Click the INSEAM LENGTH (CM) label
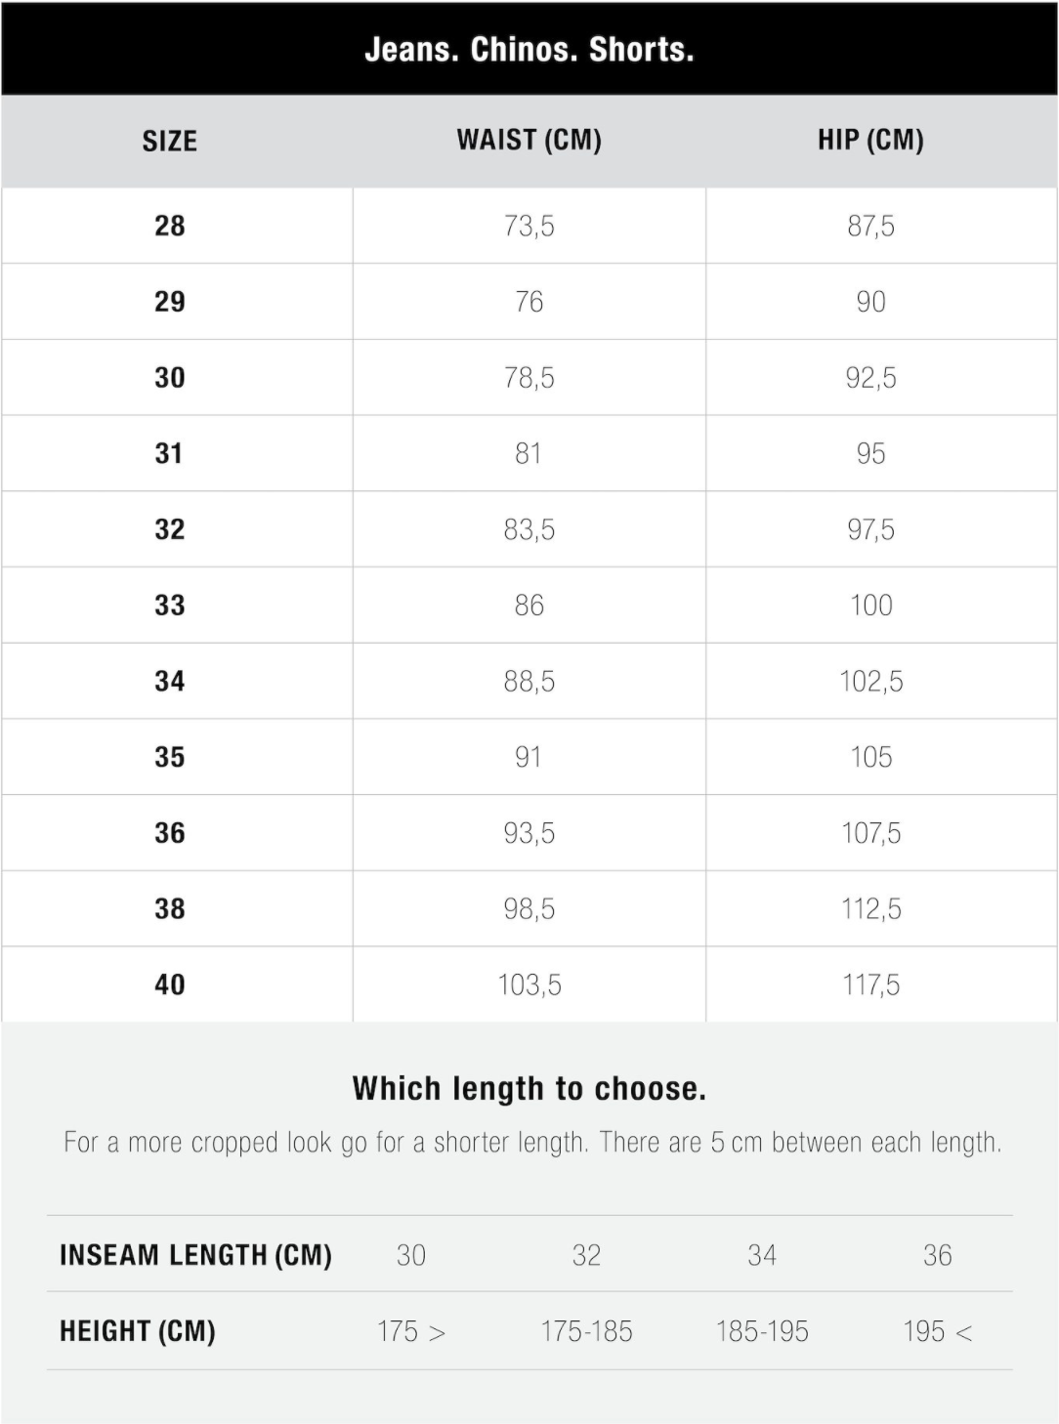The width and height of the screenshot is (1059, 1424). pos(195,1255)
